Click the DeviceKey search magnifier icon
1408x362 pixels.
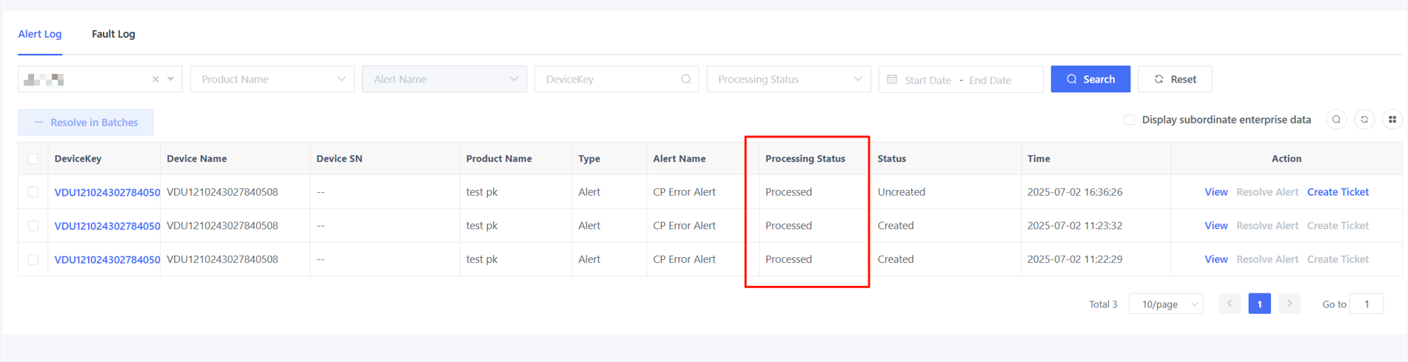click(x=685, y=79)
